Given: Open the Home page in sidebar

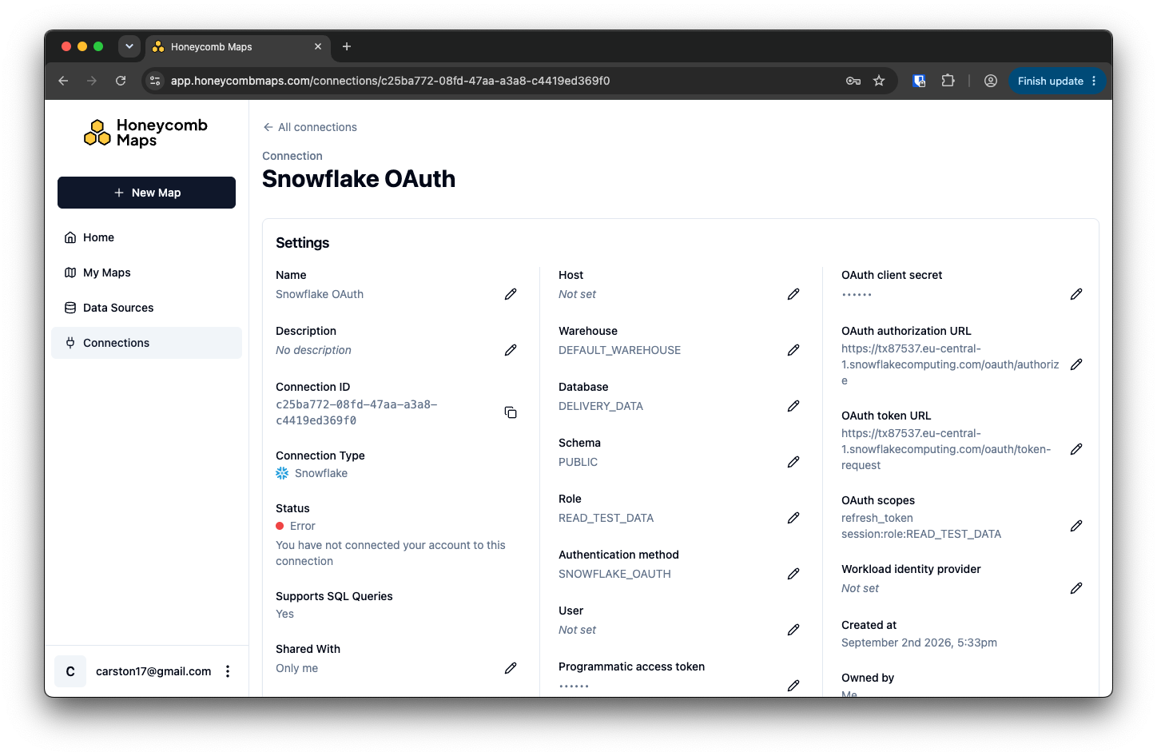Looking at the screenshot, I should point(146,237).
